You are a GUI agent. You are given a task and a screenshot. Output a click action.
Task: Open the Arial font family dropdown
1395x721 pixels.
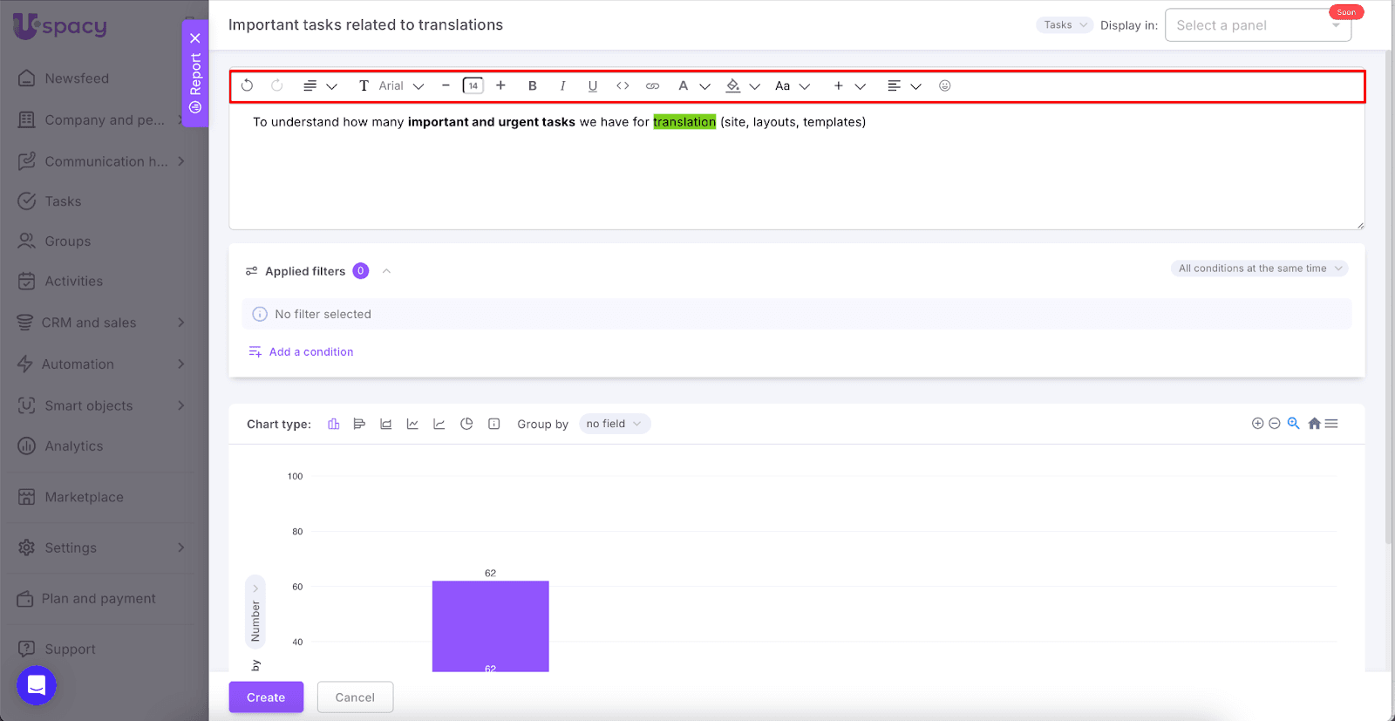point(401,85)
